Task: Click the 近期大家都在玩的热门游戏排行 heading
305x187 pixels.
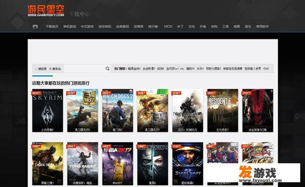Action: 61,83
